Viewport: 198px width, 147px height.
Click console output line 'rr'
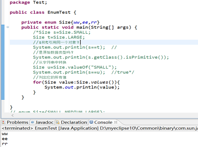(5, 144)
